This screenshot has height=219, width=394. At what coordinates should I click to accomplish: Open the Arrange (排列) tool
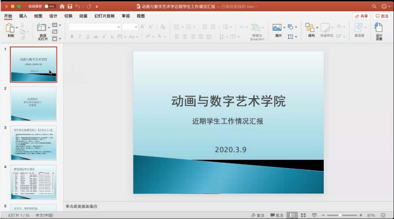310,28
